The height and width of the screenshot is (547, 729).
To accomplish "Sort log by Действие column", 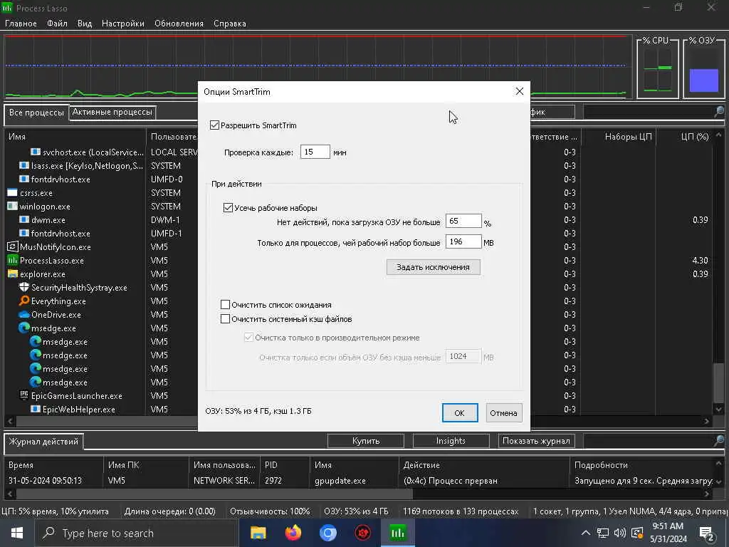I will [x=484, y=465].
